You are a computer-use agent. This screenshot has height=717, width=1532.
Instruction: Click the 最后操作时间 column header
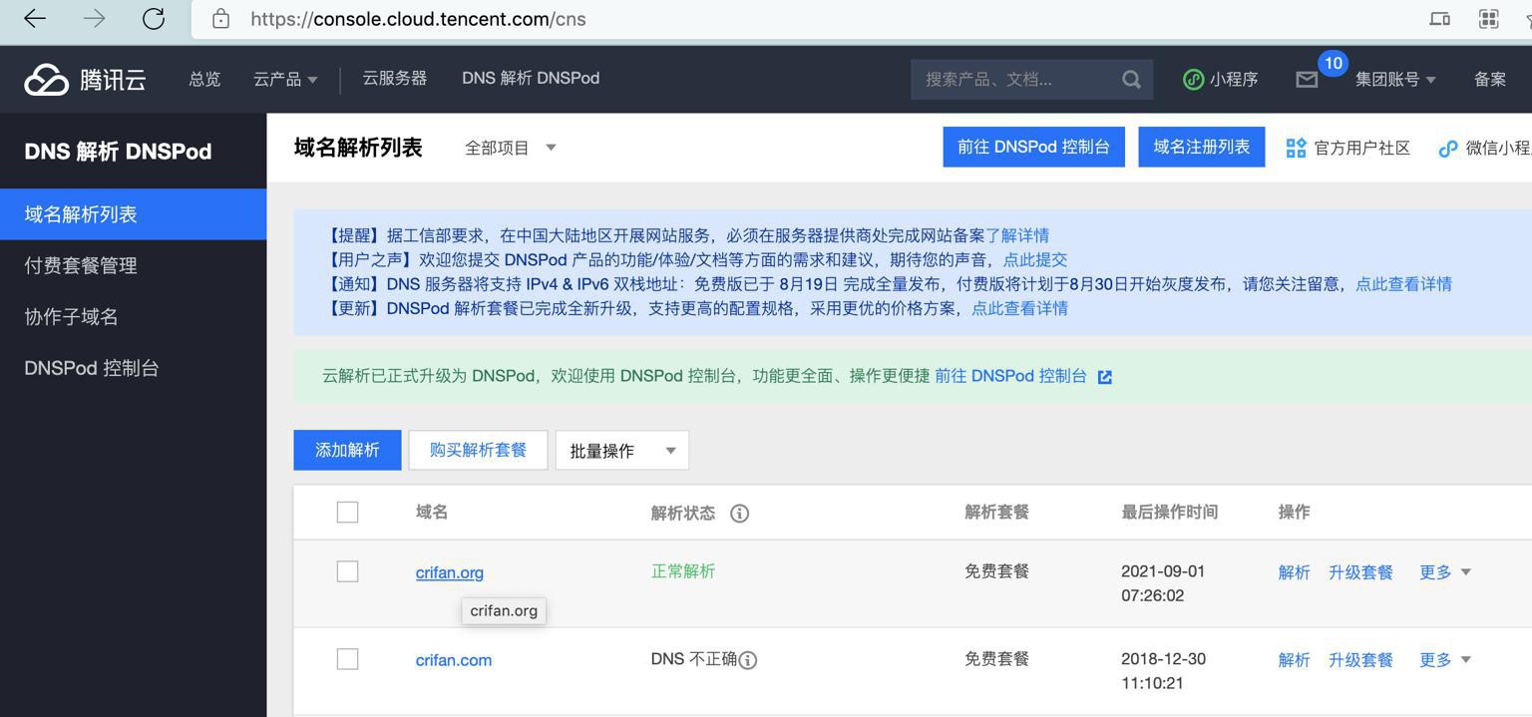(x=1169, y=512)
